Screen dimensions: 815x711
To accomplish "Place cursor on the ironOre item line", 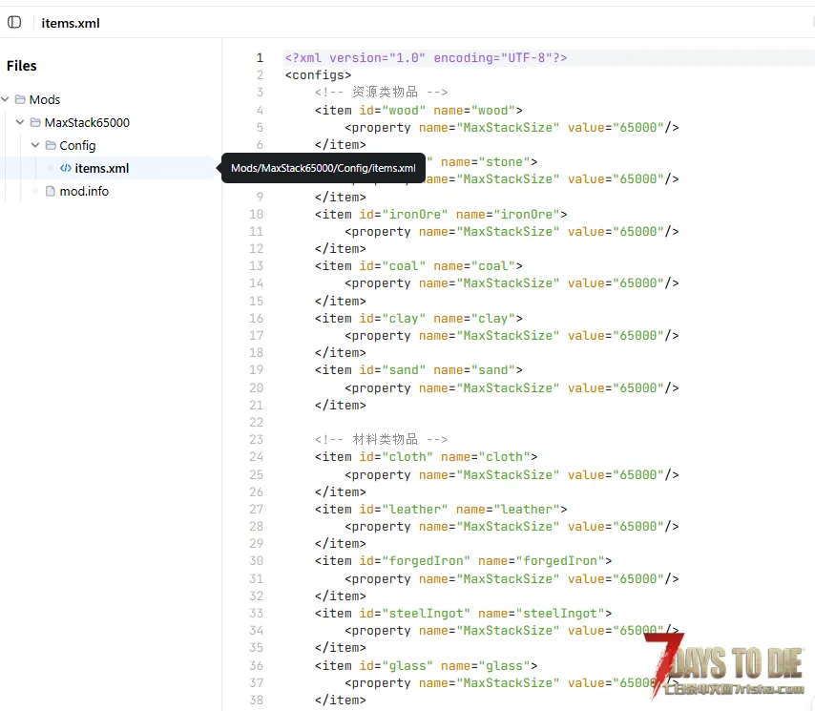I will click(441, 214).
